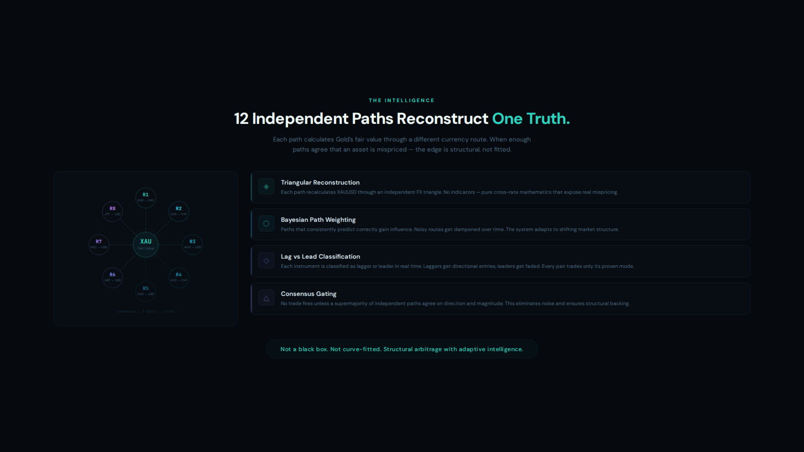Image resolution: width=804 pixels, height=452 pixels.
Task: Click the 'One Truth.' green headline text
Action: click(531, 119)
